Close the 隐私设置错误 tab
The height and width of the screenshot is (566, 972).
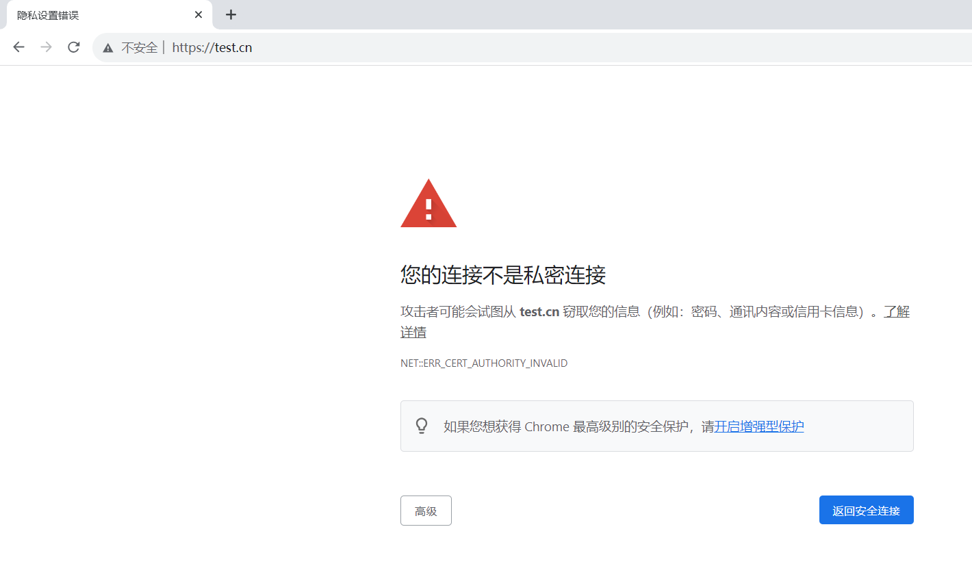coord(199,14)
